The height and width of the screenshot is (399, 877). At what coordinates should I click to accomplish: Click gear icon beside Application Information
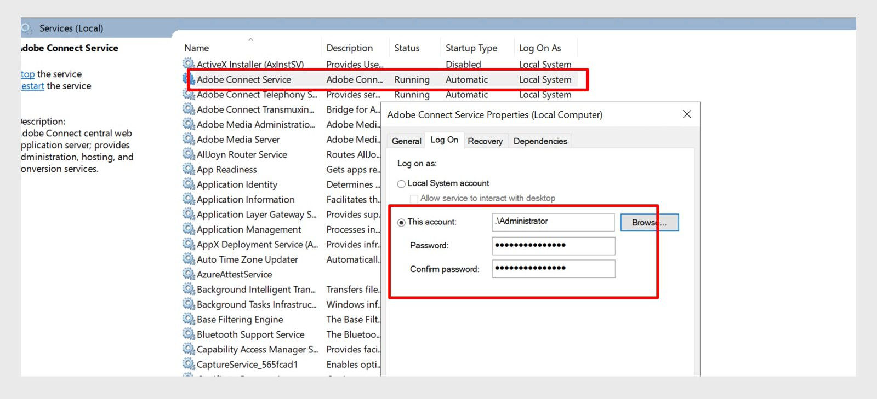pos(189,199)
